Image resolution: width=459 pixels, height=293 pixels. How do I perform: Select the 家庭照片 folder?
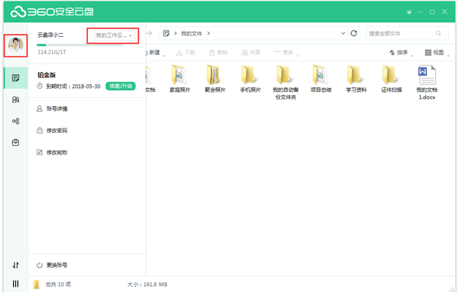pyautogui.click(x=180, y=79)
